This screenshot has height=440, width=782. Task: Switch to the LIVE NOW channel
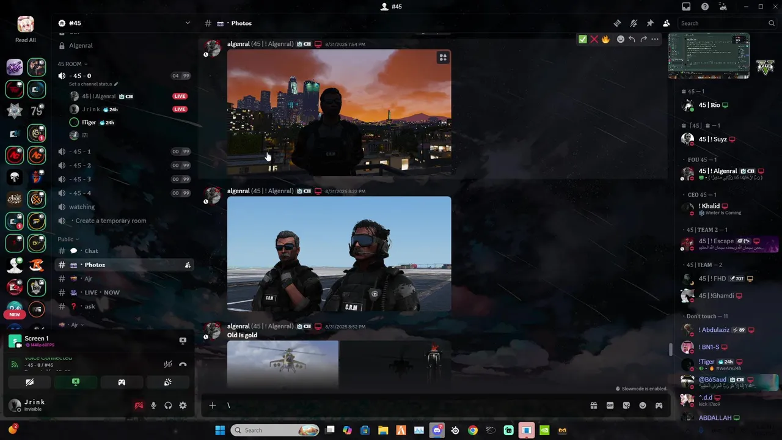point(124,293)
